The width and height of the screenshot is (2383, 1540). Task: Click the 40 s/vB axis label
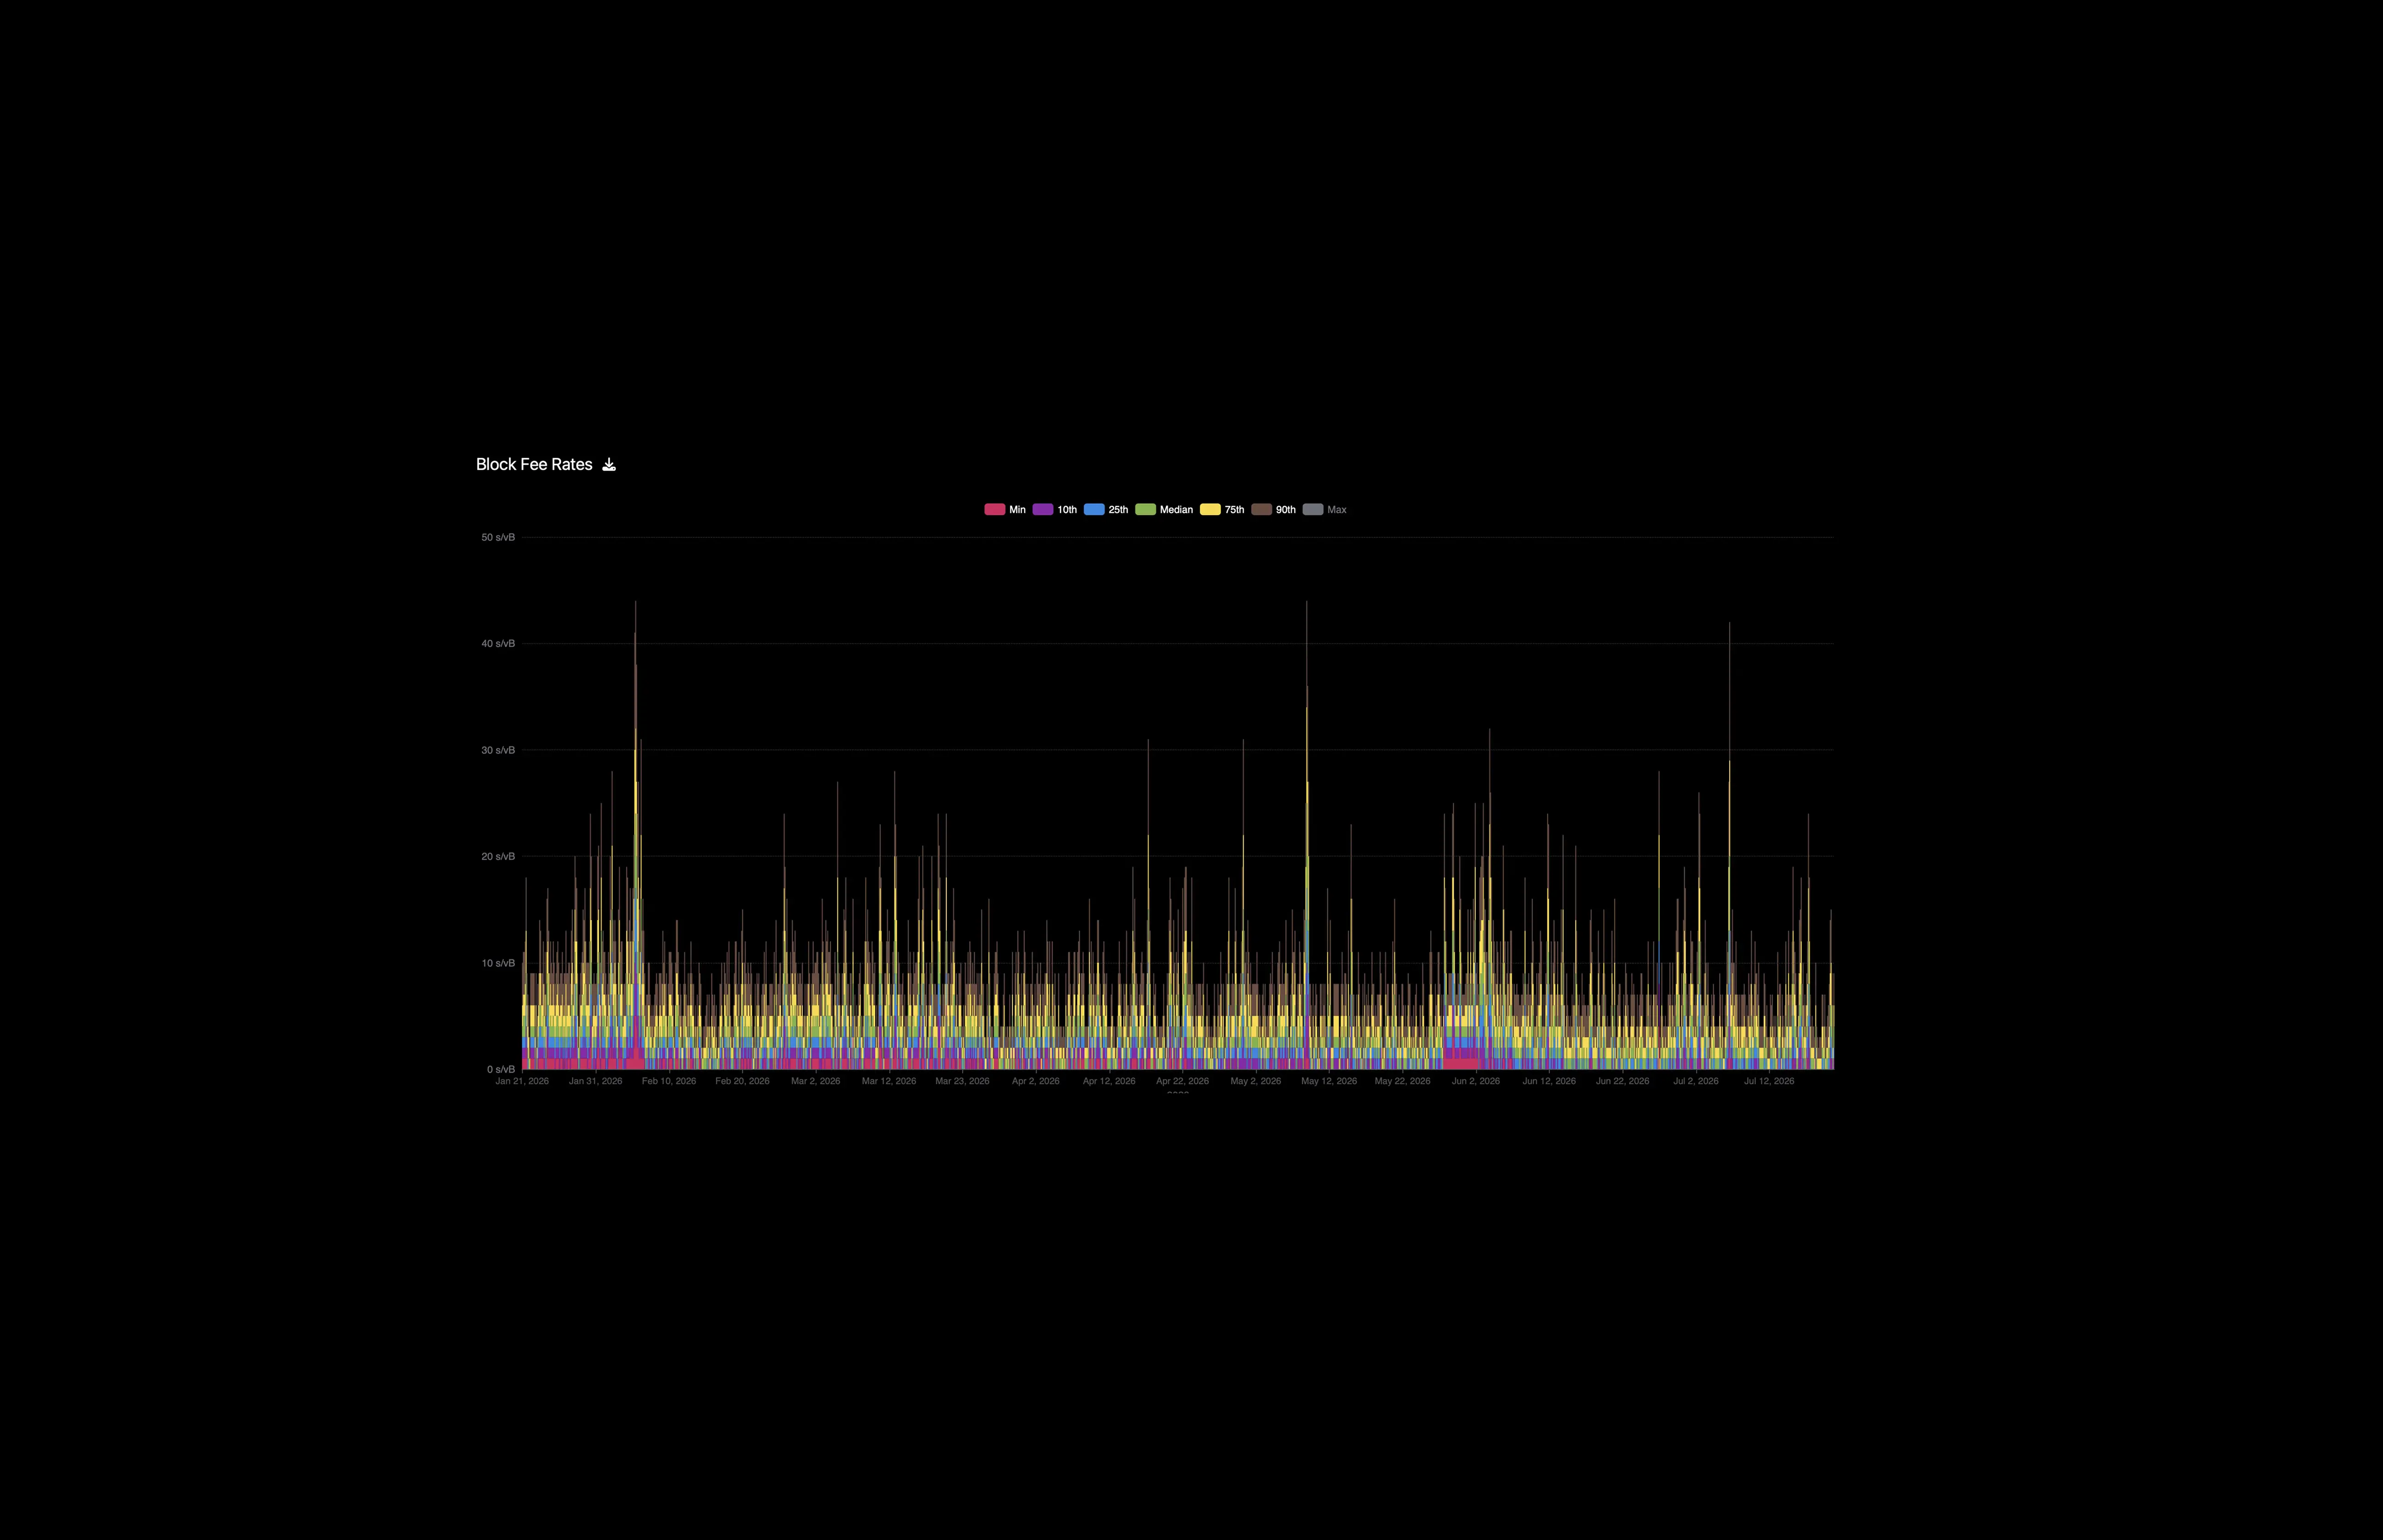498,643
